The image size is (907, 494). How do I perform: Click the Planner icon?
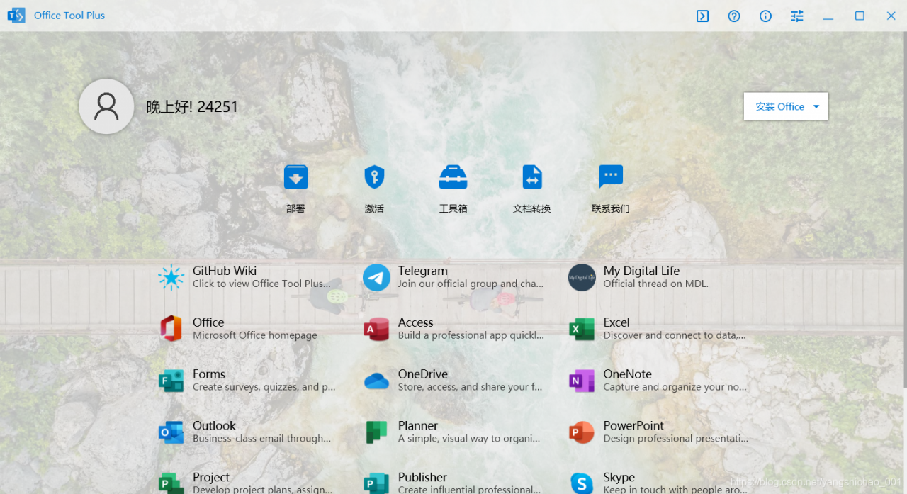tap(376, 432)
